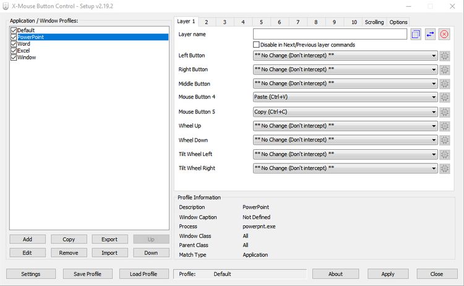Switch to layer tab 6
This screenshot has width=464, height=286.
(x=280, y=22)
